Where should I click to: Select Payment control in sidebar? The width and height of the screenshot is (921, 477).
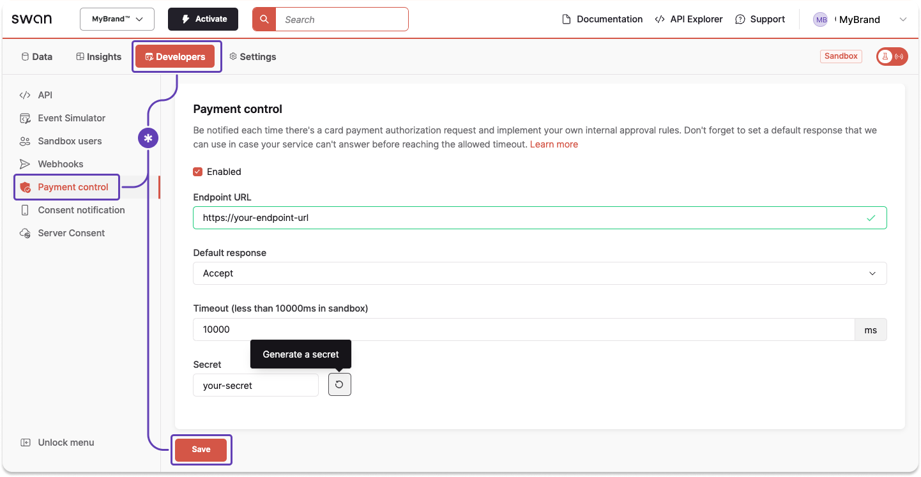[x=72, y=186]
